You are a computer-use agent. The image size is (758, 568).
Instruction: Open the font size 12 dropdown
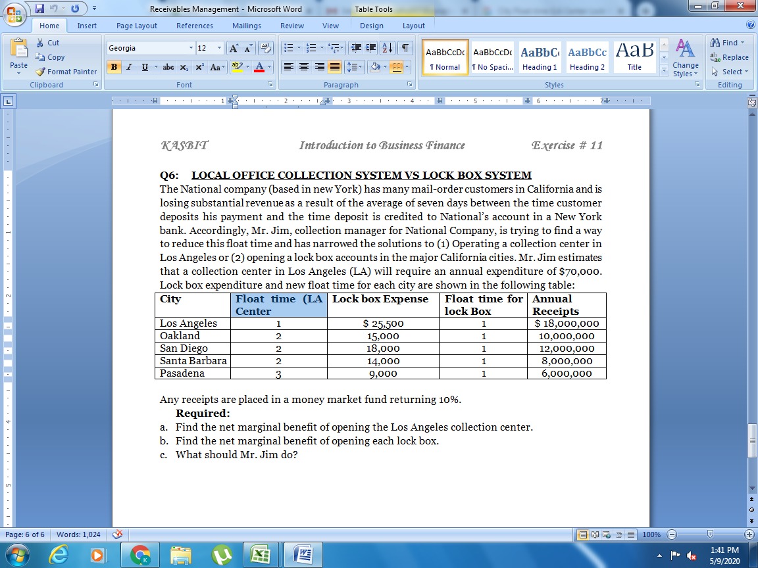219,48
